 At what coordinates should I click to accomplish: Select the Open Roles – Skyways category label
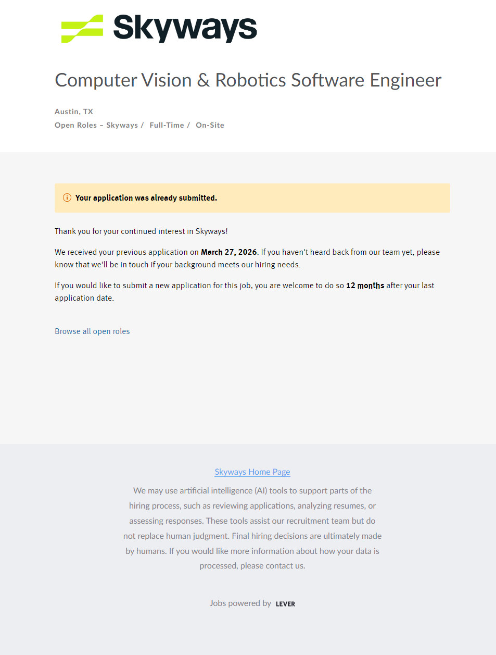coord(96,125)
